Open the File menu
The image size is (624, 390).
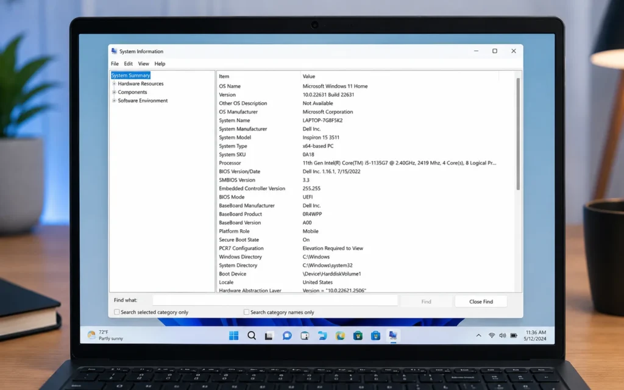point(115,63)
